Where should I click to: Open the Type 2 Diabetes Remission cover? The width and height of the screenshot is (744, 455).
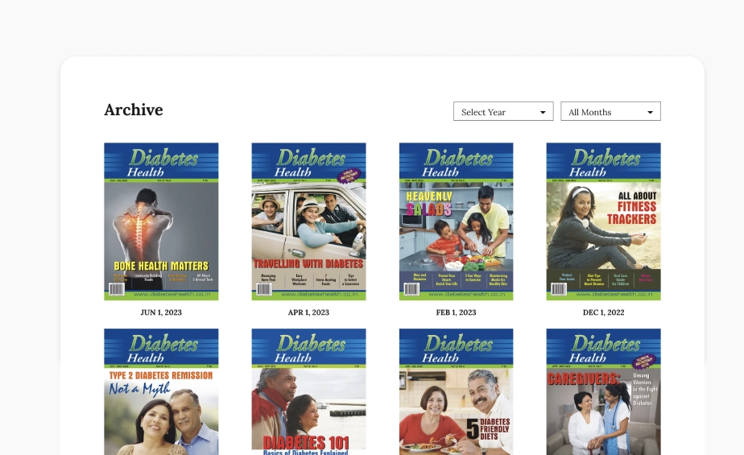pyautogui.click(x=161, y=392)
